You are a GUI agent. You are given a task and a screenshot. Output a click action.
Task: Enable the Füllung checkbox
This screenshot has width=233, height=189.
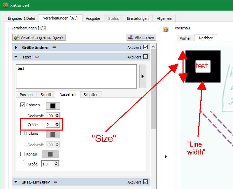[x=23, y=133]
